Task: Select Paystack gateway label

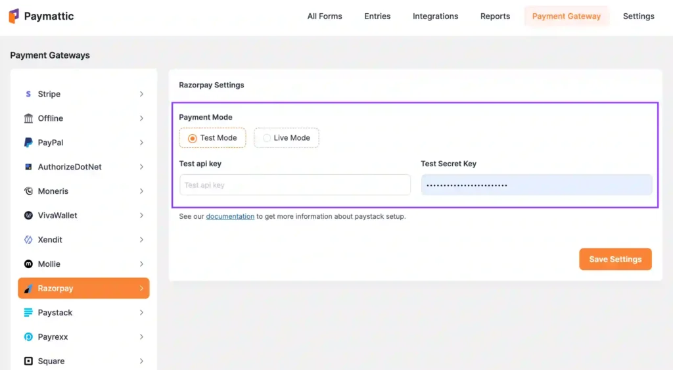Action: (x=55, y=312)
